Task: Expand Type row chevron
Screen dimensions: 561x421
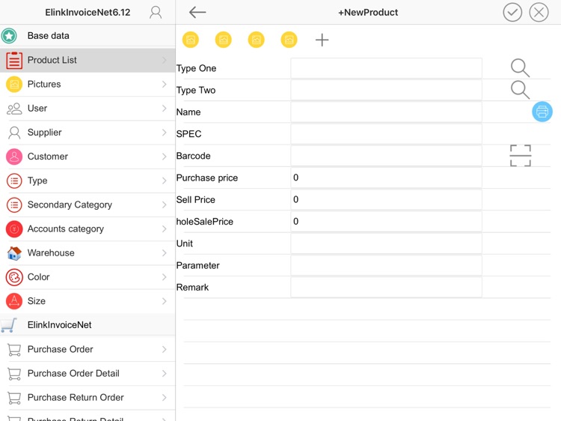Action: 165,181
